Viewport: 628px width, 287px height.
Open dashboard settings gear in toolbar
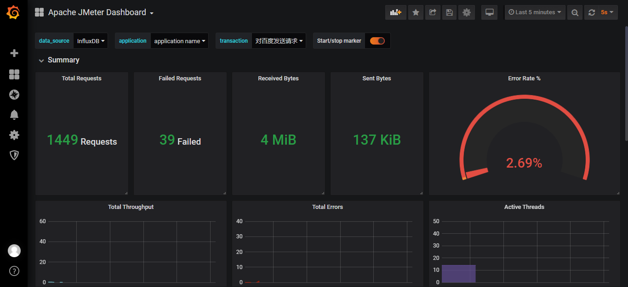(x=467, y=12)
